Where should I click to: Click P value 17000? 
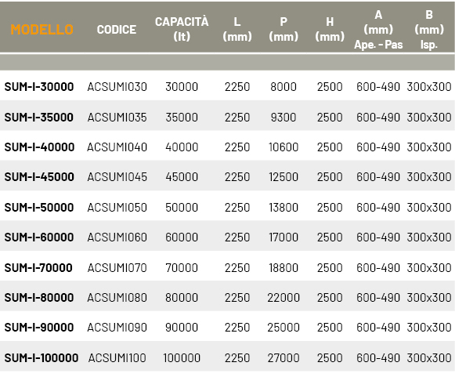tap(283, 237)
